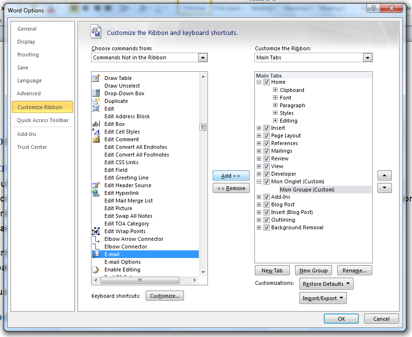Viewport: 412px width, 337px height.
Task: Expand the Clipboard group
Action: (275, 90)
